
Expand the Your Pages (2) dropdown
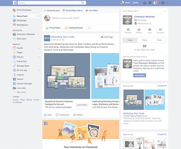tap(131, 11)
